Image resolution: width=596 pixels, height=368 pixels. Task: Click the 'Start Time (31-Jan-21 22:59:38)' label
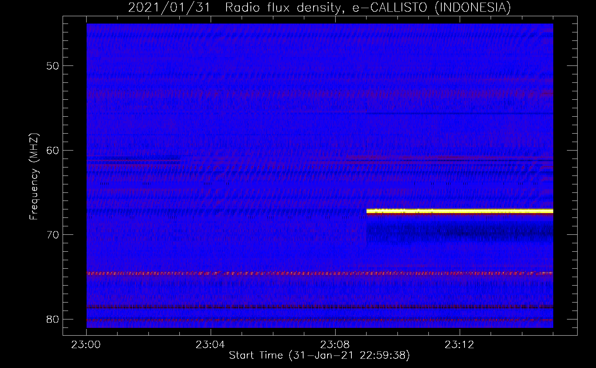(319, 355)
